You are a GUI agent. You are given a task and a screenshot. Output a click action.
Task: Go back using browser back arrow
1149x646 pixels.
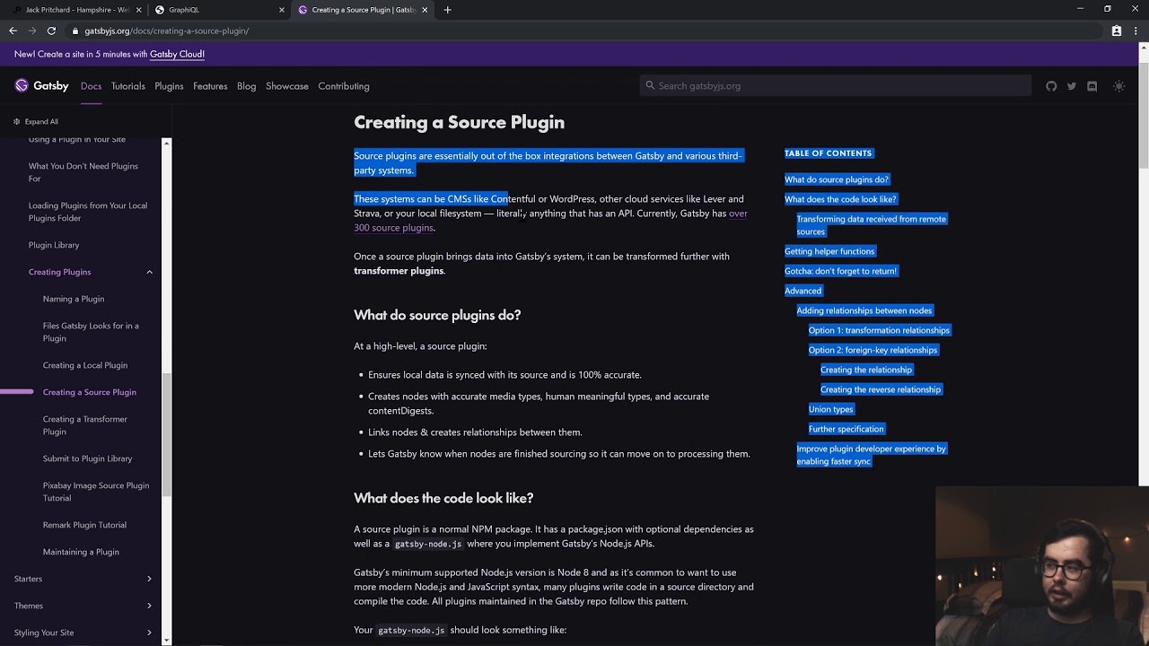click(13, 31)
